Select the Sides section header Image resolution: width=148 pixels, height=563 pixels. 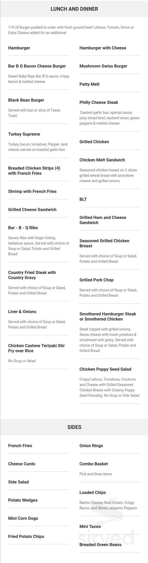click(74, 427)
